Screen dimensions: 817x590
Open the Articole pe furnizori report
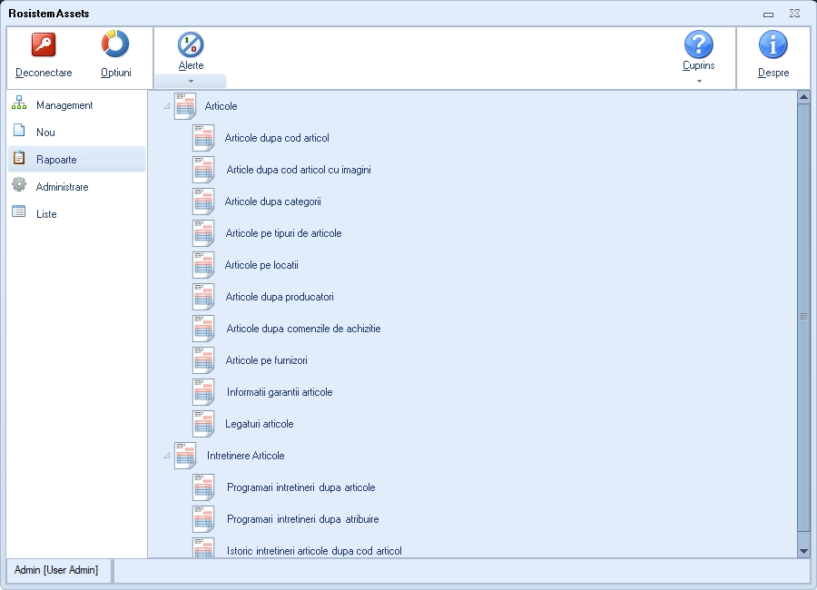266,360
